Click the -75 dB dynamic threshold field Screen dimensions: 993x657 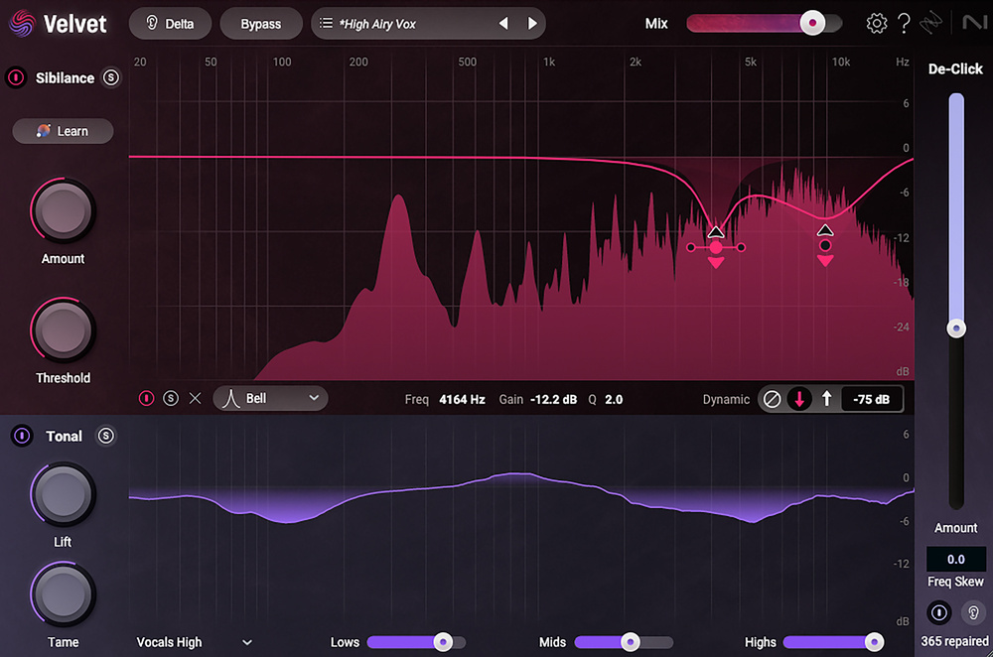tap(872, 399)
